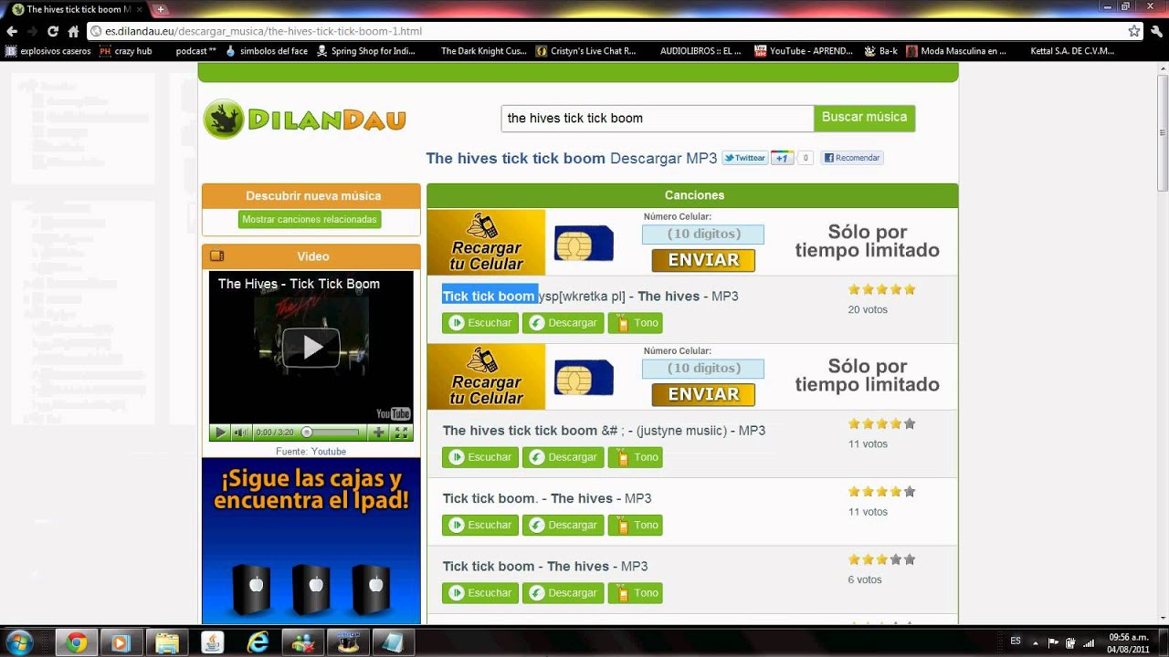Click Tono for the justyne musiic song
The image size is (1169, 657).
[x=635, y=457]
